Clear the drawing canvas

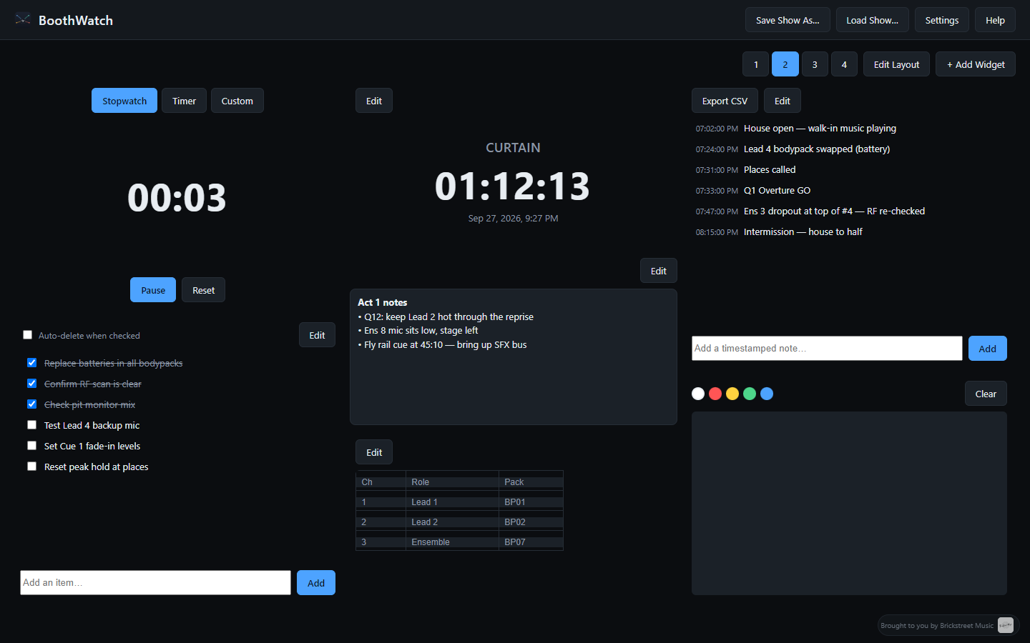coord(986,394)
